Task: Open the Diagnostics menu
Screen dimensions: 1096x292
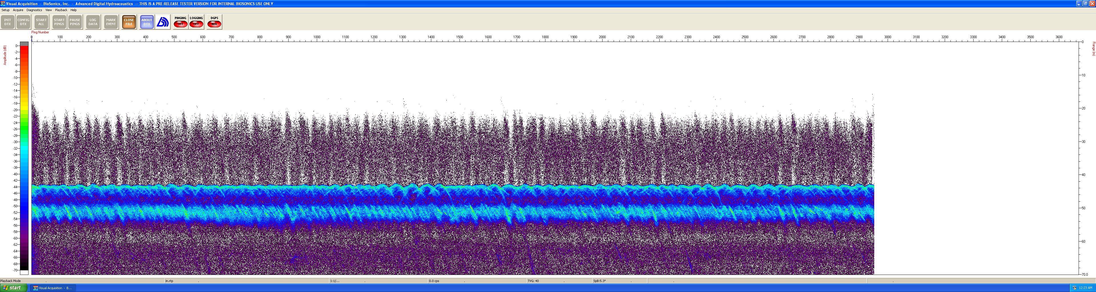Action: pos(34,10)
